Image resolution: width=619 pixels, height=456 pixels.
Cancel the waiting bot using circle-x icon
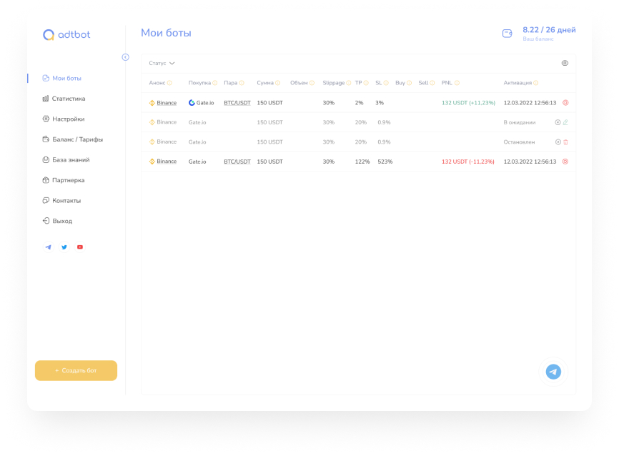(x=558, y=122)
